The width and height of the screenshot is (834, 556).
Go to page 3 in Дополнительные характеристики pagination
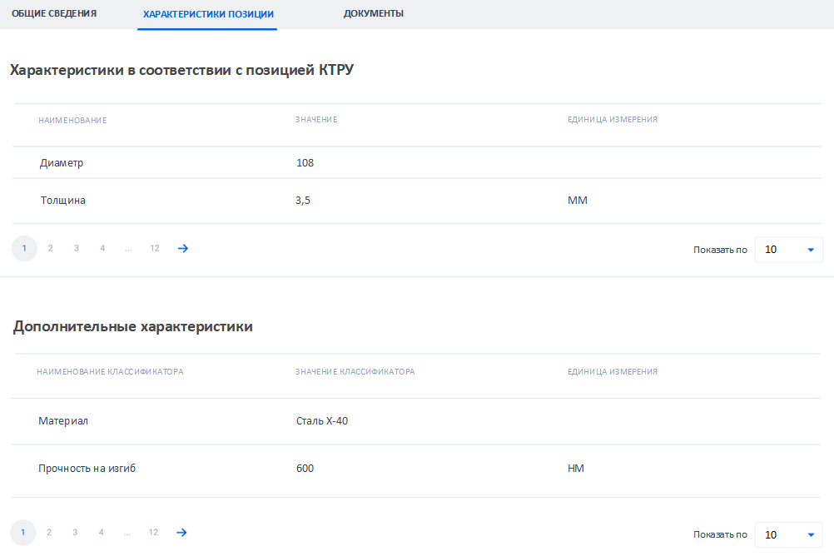(x=75, y=533)
